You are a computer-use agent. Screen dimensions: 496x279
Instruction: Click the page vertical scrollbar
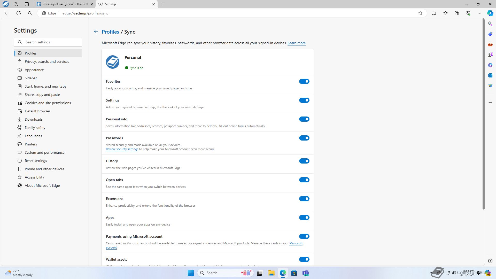pos(483,114)
